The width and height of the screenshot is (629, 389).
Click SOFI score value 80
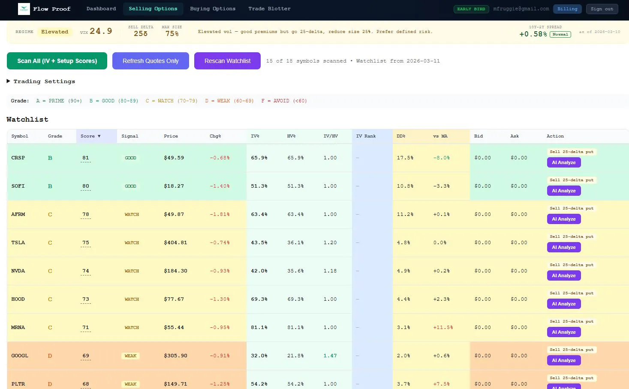(86, 186)
